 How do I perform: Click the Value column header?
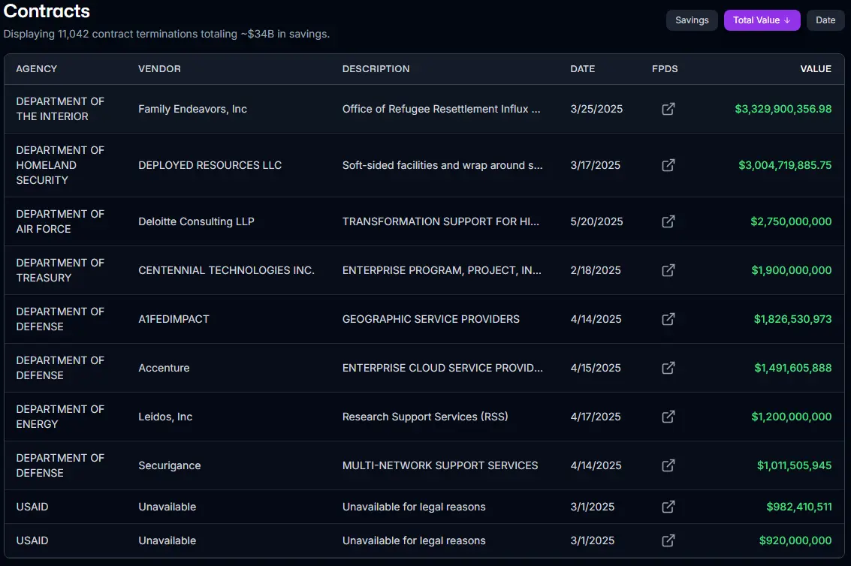tap(815, 69)
